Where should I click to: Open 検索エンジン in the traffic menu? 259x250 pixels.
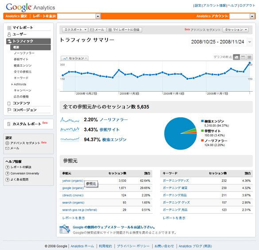(23, 65)
